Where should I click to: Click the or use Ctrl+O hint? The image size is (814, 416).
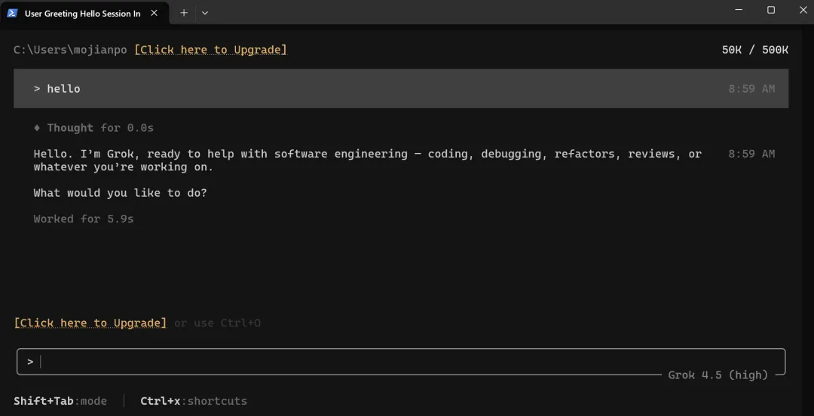pos(218,323)
